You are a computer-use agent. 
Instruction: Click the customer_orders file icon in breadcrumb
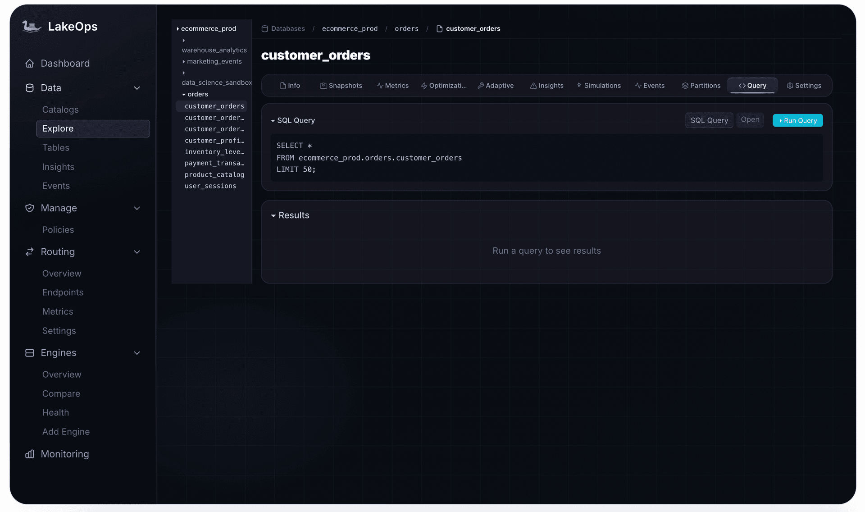[439, 29]
